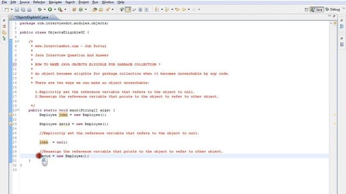The width and height of the screenshot is (346, 194).
Task: Switch to the Debug perspective
Action: (x=332, y=10)
